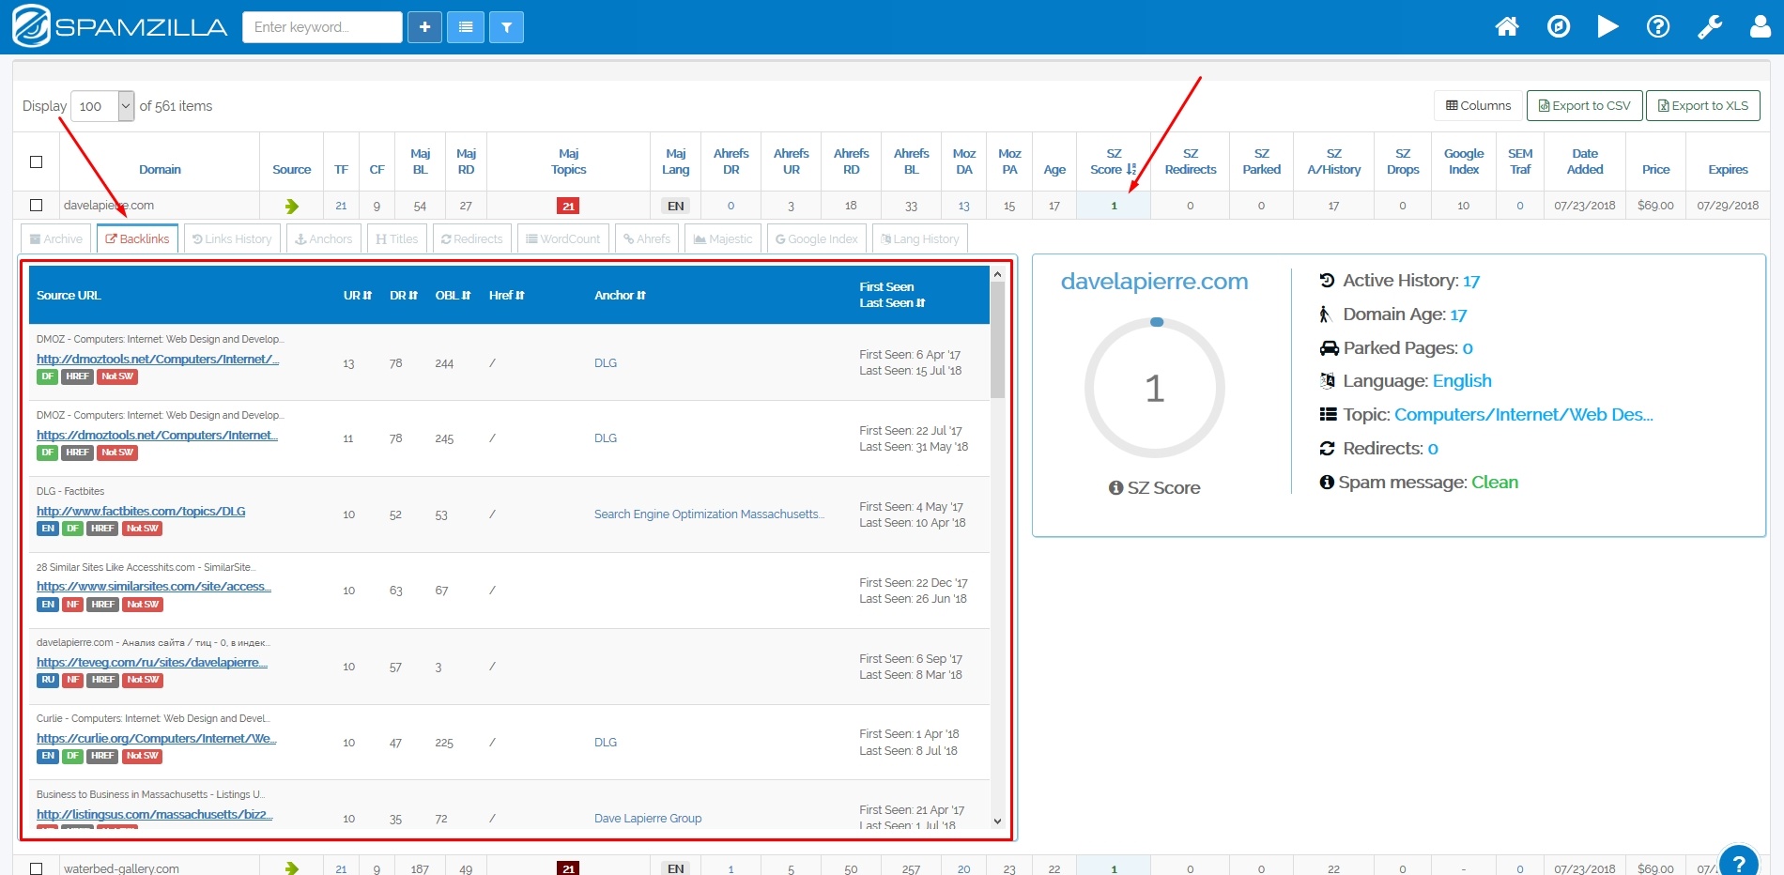
Task: Open the dmoztools.net http backlink URL
Action: point(158,360)
